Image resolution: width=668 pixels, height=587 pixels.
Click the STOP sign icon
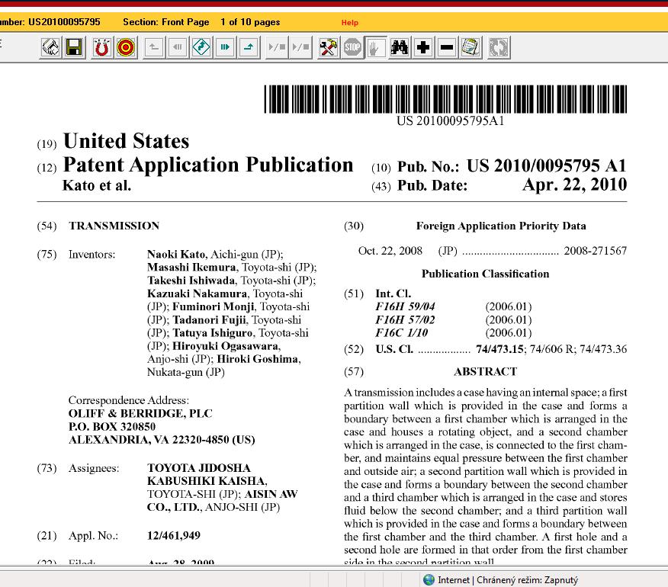(x=352, y=47)
